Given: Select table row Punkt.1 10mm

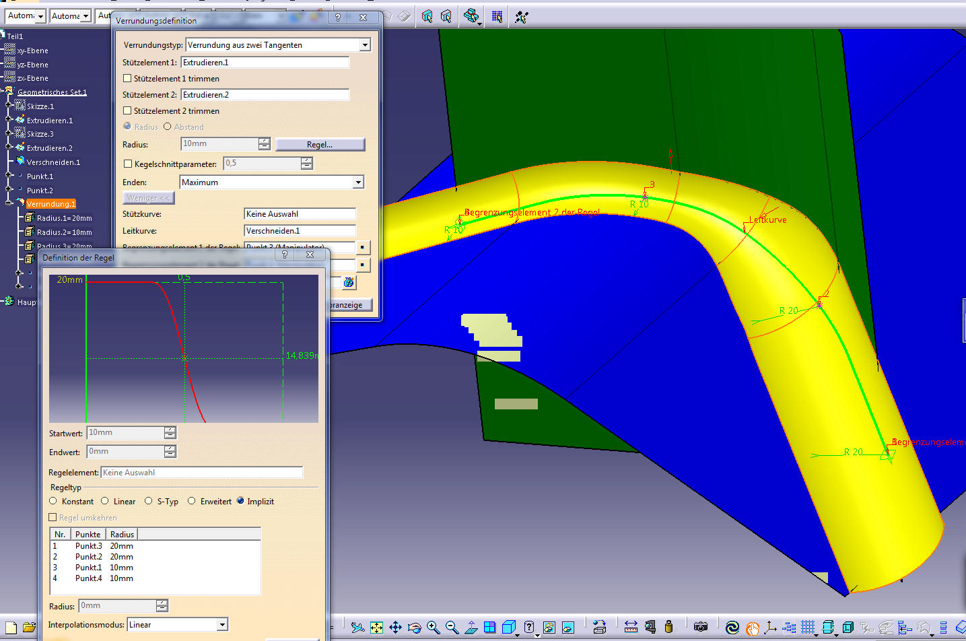Looking at the screenshot, I should 156,568.
